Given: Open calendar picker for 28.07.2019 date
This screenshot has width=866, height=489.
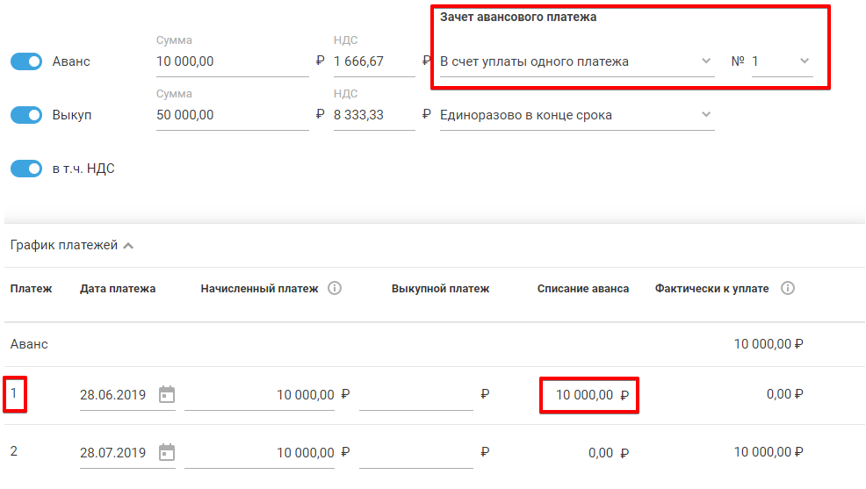Looking at the screenshot, I should [167, 452].
